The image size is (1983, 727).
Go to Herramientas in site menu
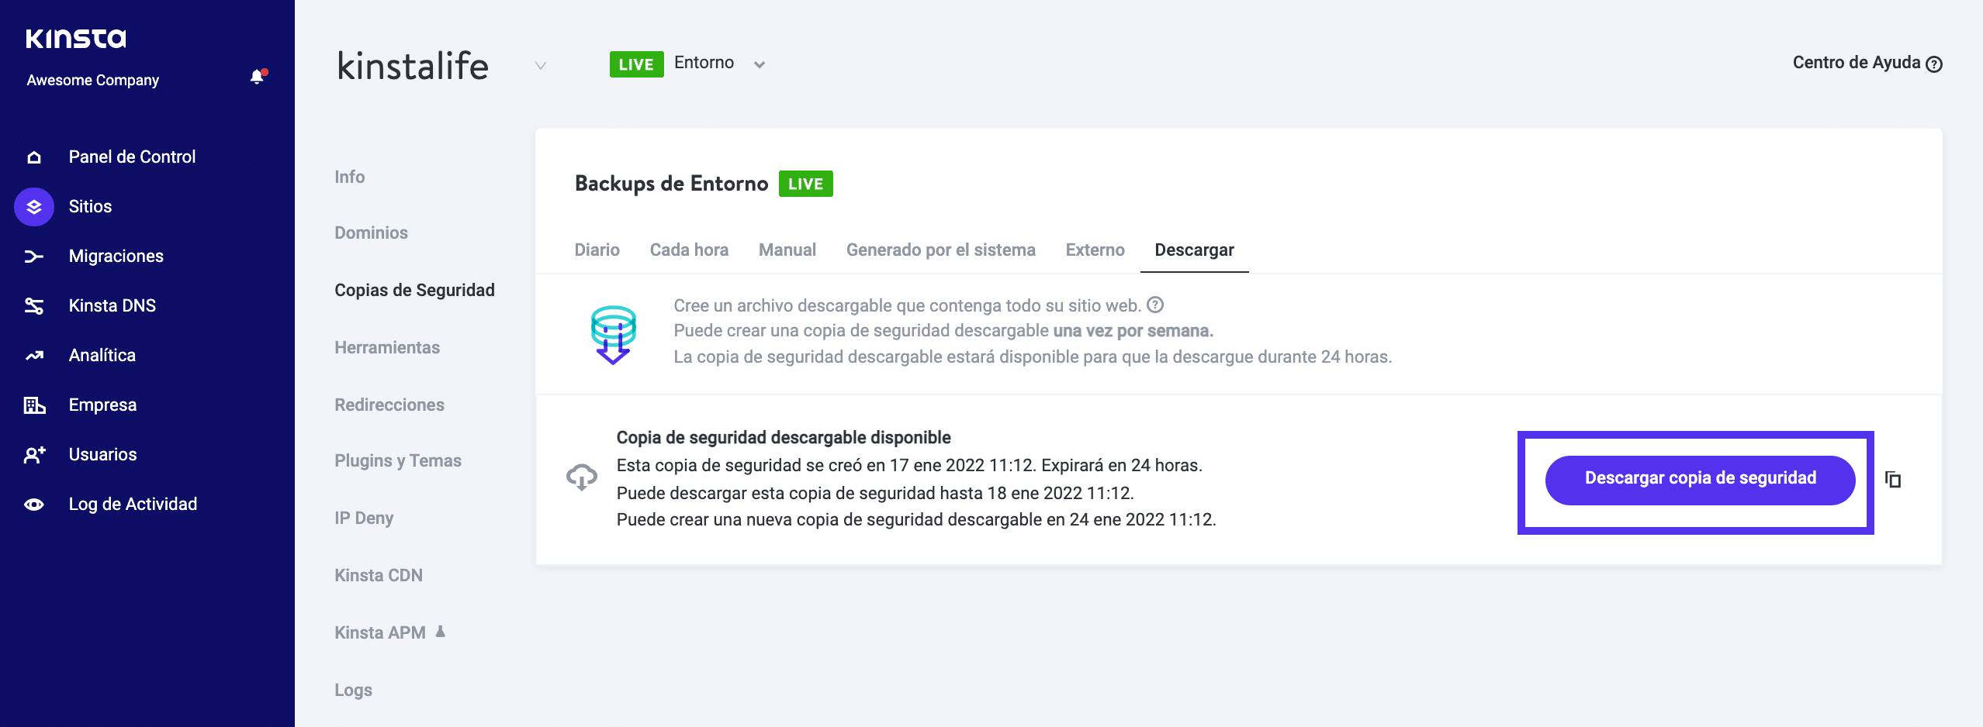click(x=387, y=347)
